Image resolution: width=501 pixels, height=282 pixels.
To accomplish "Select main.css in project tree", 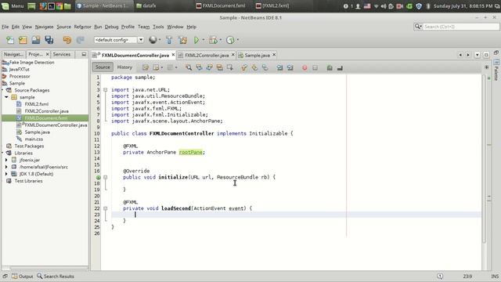I will [34, 139].
